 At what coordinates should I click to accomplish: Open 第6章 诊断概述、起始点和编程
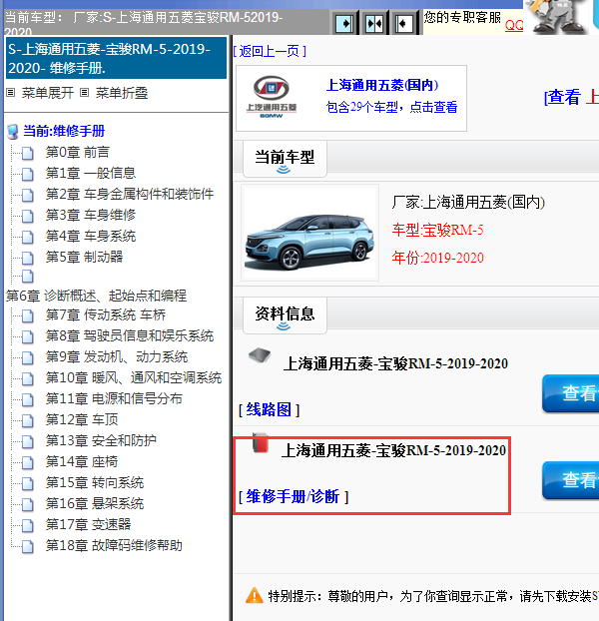tap(96, 296)
